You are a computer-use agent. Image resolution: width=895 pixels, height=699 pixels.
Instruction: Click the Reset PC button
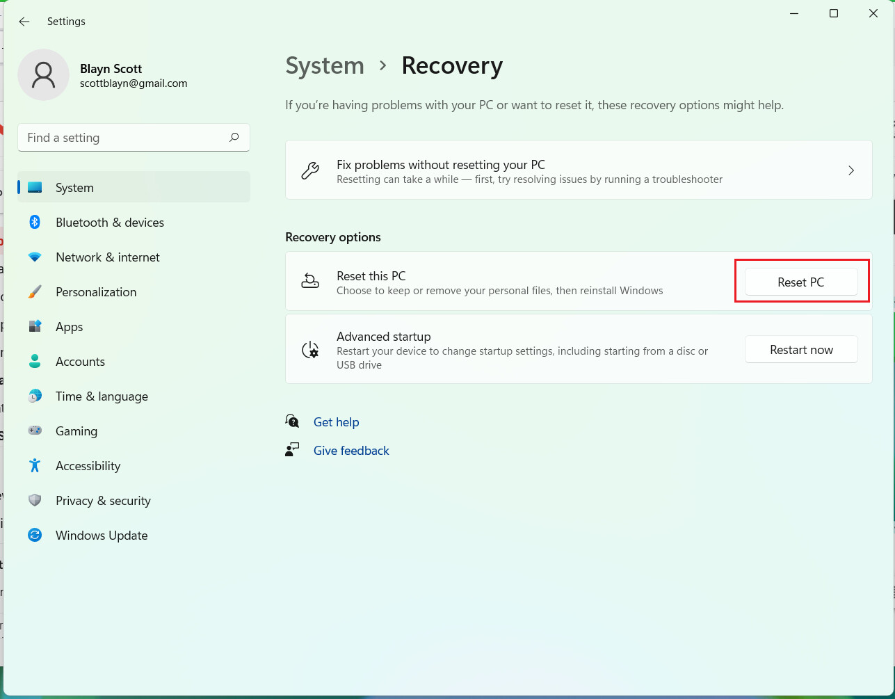801,282
